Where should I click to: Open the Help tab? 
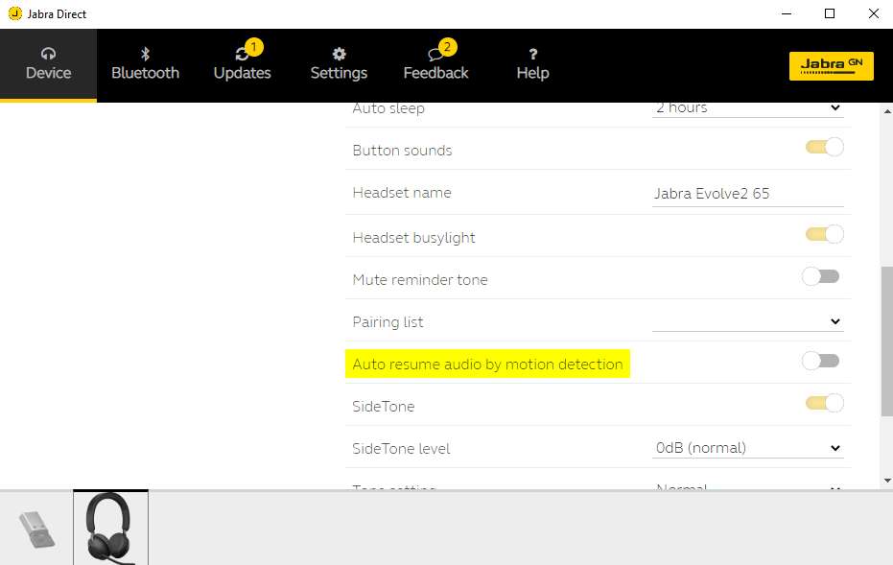pos(532,65)
